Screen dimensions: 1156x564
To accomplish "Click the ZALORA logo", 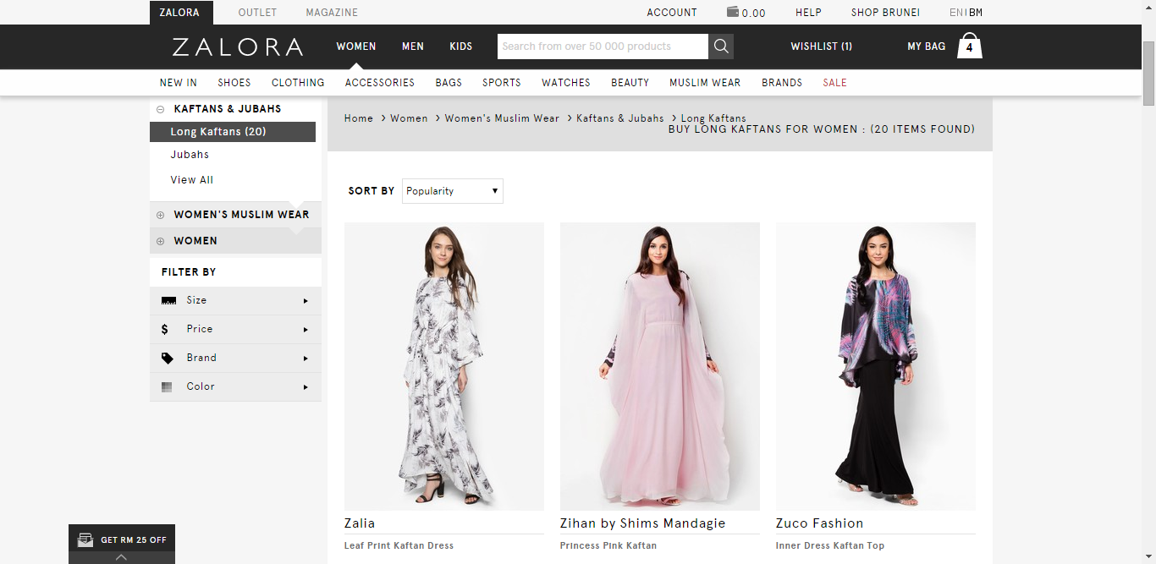I will [238, 47].
